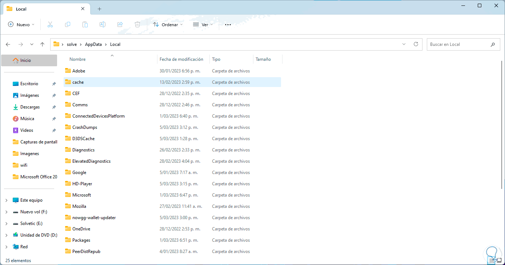Open Escritorio quick access item

click(x=29, y=84)
